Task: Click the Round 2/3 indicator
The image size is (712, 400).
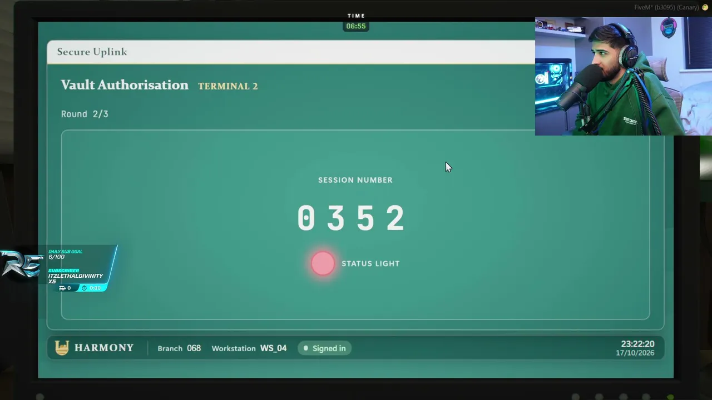Action: [x=85, y=114]
